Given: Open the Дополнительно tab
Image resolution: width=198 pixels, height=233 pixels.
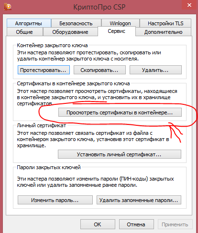Looking at the screenshot, I should tap(163, 32).
